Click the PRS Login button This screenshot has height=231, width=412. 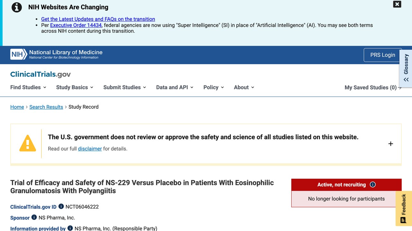(x=383, y=55)
